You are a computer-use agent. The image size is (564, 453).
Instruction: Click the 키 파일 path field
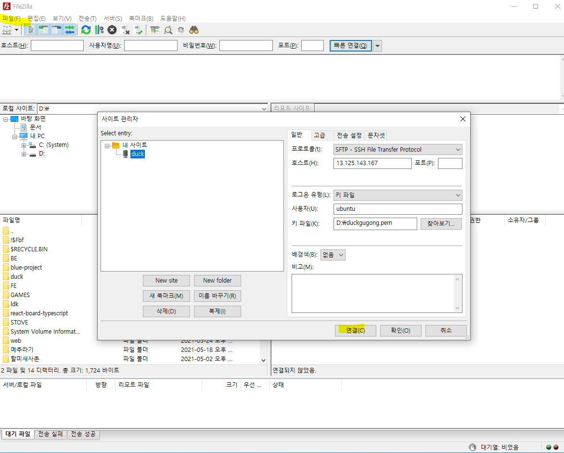375,223
